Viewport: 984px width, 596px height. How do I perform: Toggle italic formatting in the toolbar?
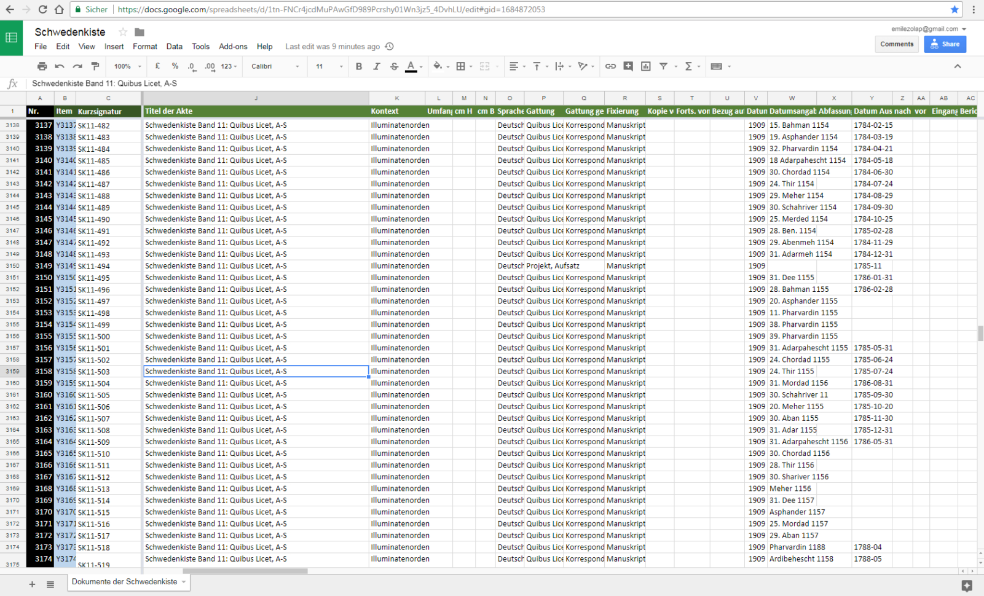pyautogui.click(x=377, y=66)
